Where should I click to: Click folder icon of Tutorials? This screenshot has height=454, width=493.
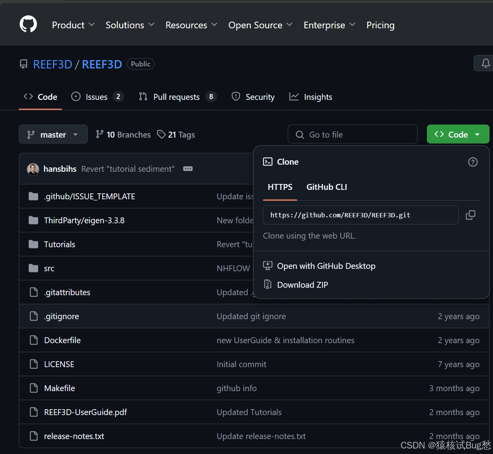(x=33, y=244)
